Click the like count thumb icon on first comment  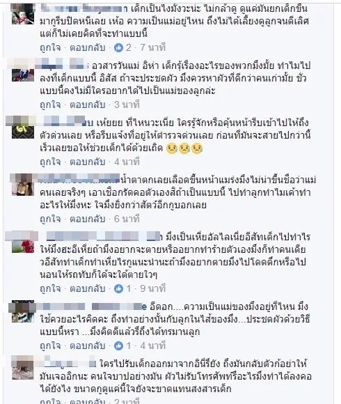pyautogui.click(x=118, y=47)
